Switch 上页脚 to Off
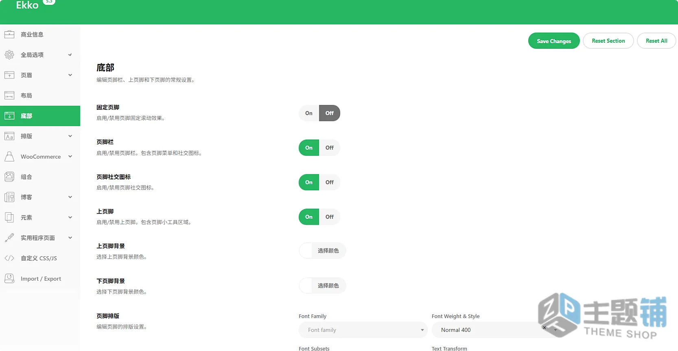 click(x=330, y=217)
